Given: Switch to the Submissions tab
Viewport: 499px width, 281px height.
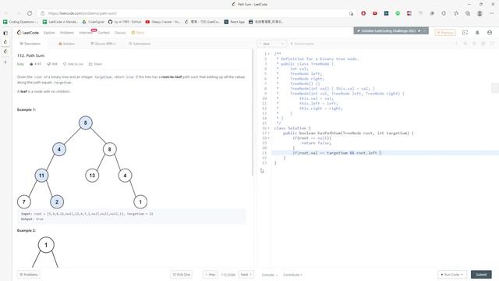Looking at the screenshot, I should [x=140, y=44].
